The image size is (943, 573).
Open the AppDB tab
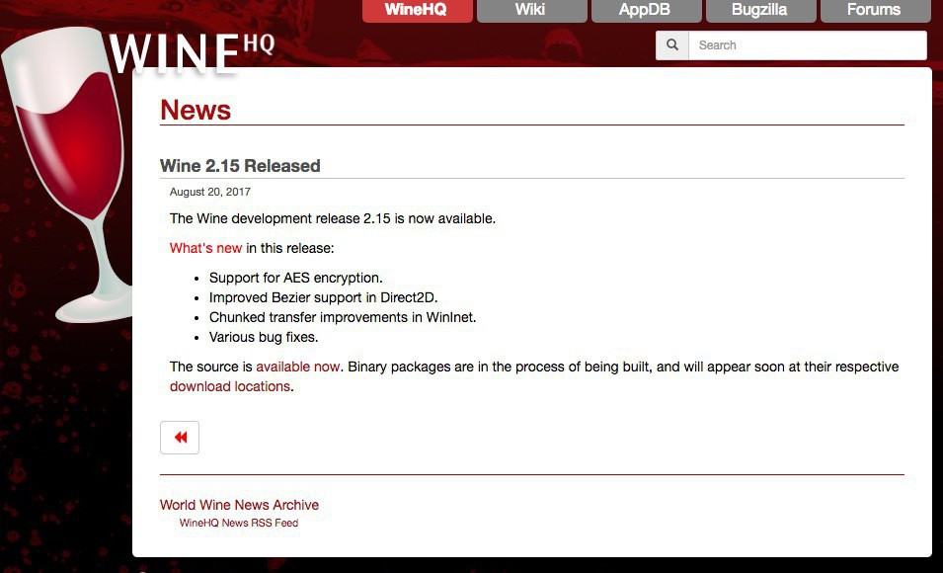(647, 10)
